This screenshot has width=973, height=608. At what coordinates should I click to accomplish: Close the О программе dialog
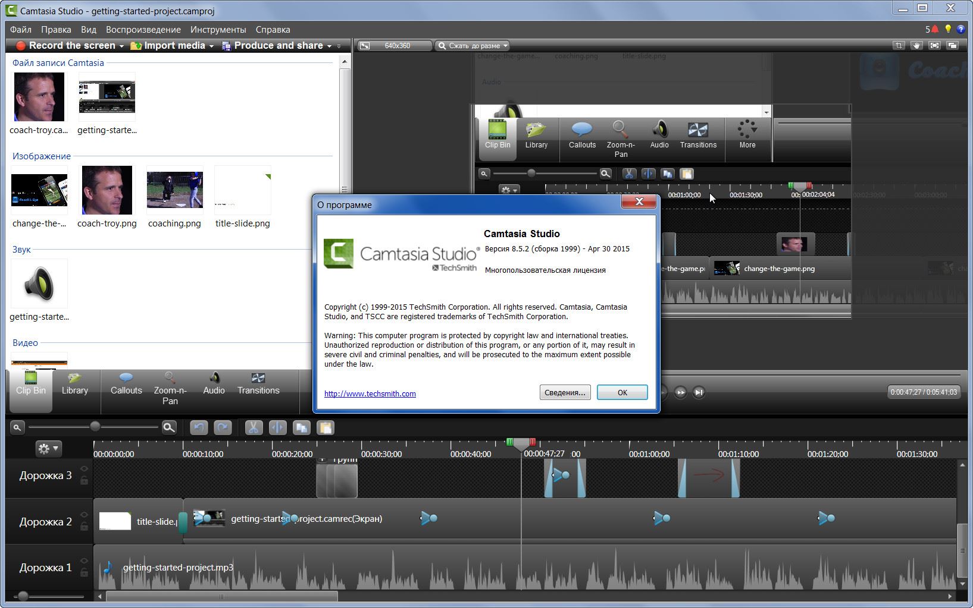(x=639, y=201)
